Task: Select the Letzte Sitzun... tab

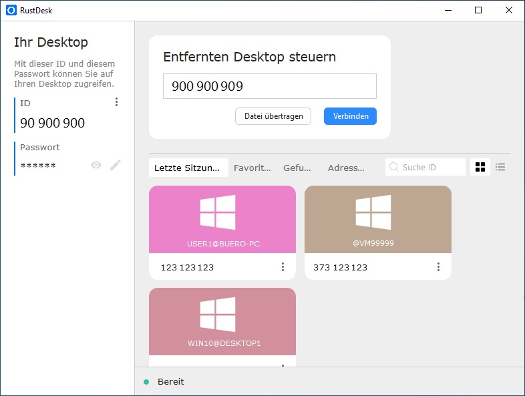Action: pyautogui.click(x=188, y=168)
